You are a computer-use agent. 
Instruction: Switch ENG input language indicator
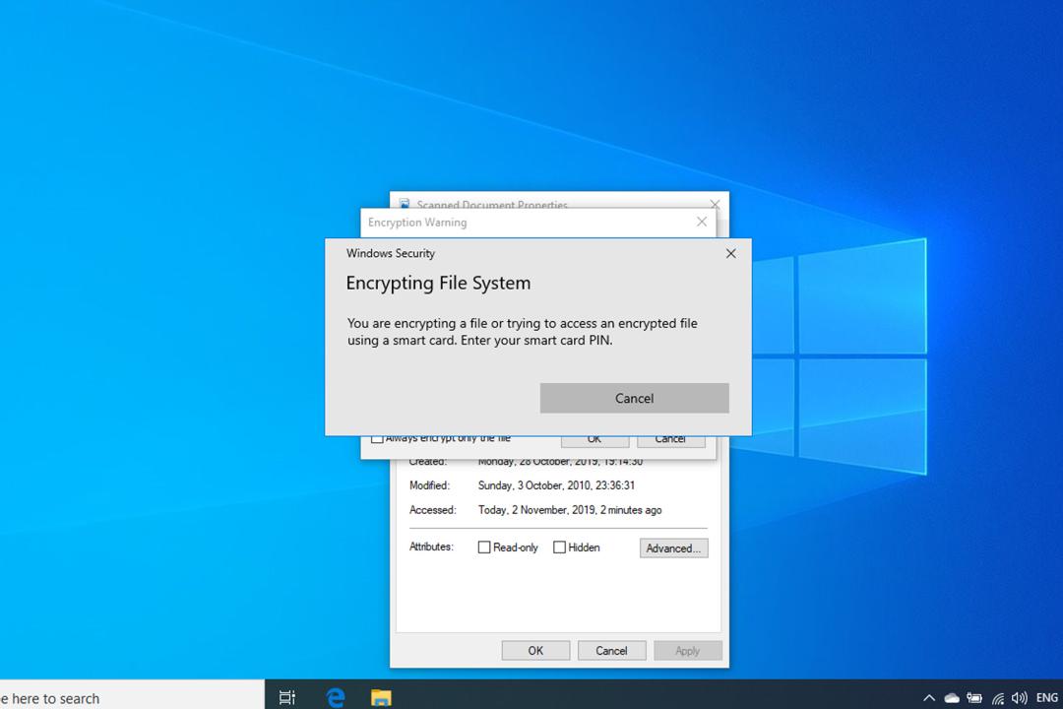coord(1046,697)
